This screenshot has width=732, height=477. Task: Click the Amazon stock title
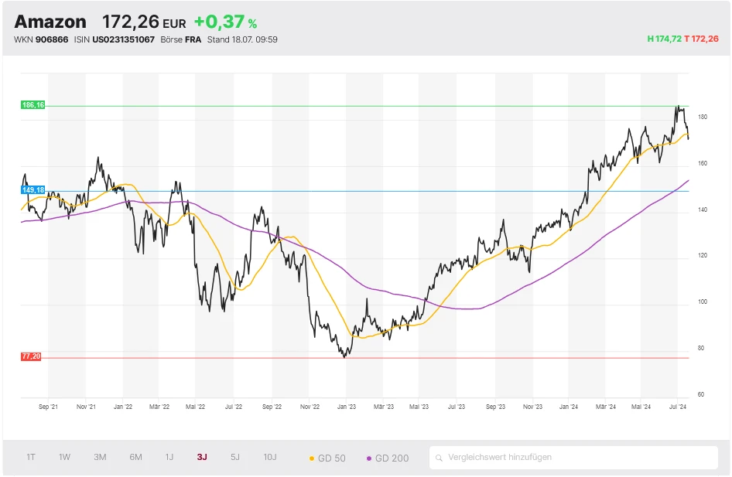[50, 22]
